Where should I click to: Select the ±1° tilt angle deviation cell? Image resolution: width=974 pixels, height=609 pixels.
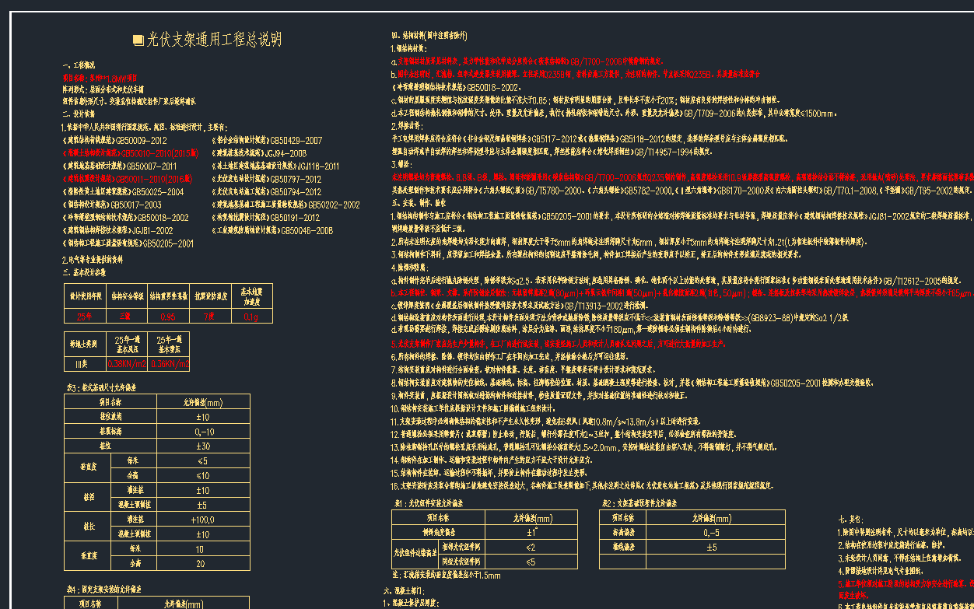click(x=532, y=533)
